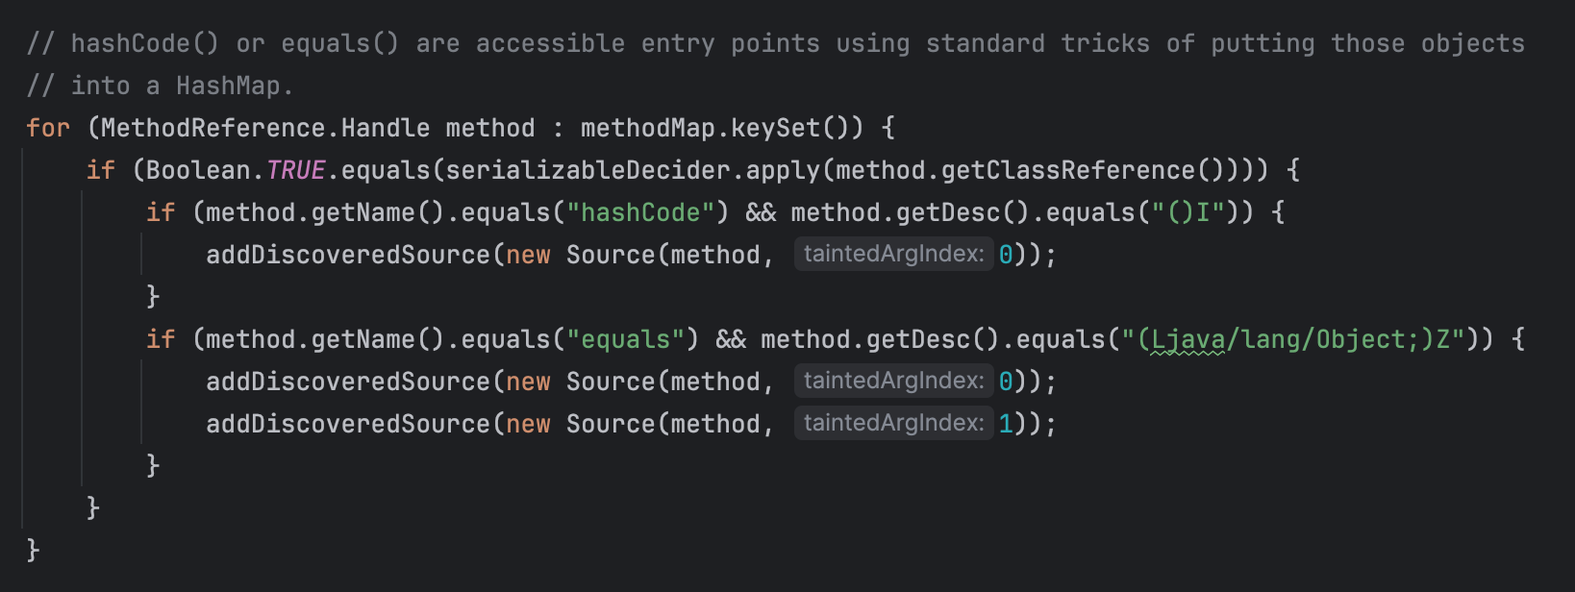Viewport: 1575px width, 592px height.
Task: Click the number 1 argument value
Action: 1006,424
